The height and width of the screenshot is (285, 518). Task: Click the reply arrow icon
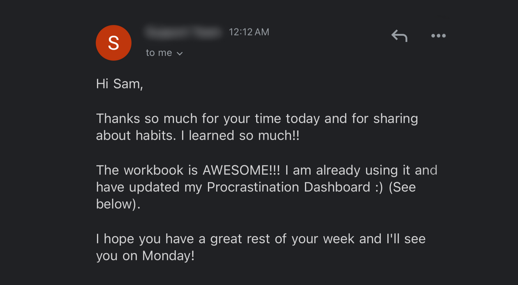(399, 36)
